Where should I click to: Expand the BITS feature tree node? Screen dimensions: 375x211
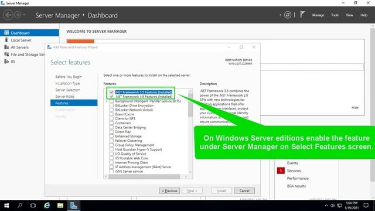[x=107, y=101]
